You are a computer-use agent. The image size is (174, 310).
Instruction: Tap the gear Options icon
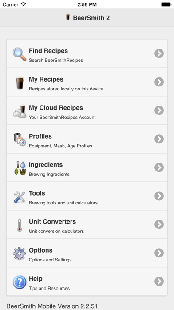click(20, 253)
